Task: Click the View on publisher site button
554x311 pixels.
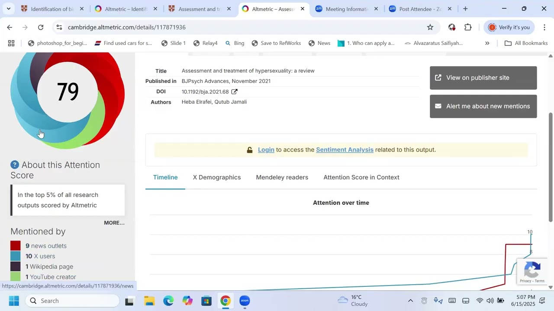Action: coord(483,78)
